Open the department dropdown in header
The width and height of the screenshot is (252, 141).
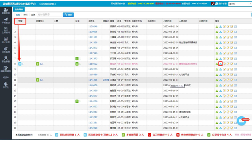pyautogui.click(x=240, y=4)
